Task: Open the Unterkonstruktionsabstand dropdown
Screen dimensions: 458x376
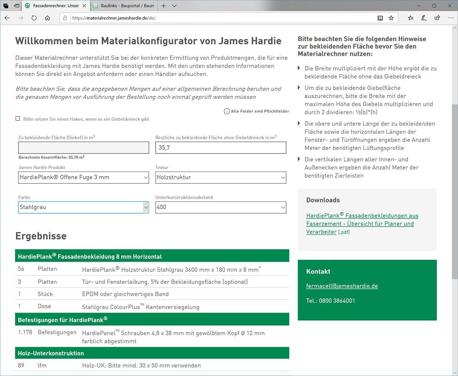Action: pyautogui.click(x=221, y=207)
